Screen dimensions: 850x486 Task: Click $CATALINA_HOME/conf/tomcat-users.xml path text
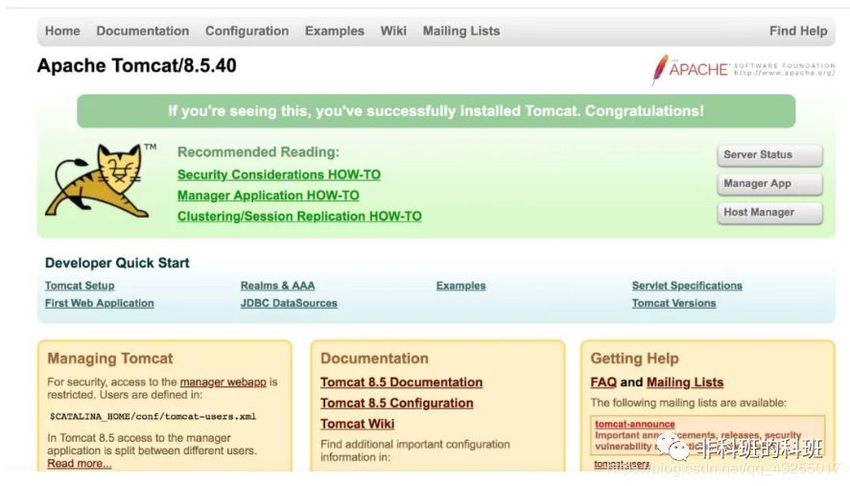click(153, 417)
